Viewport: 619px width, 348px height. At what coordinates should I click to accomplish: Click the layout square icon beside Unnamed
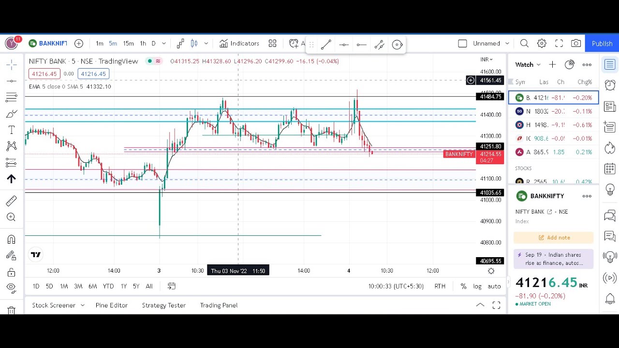pyautogui.click(x=462, y=43)
